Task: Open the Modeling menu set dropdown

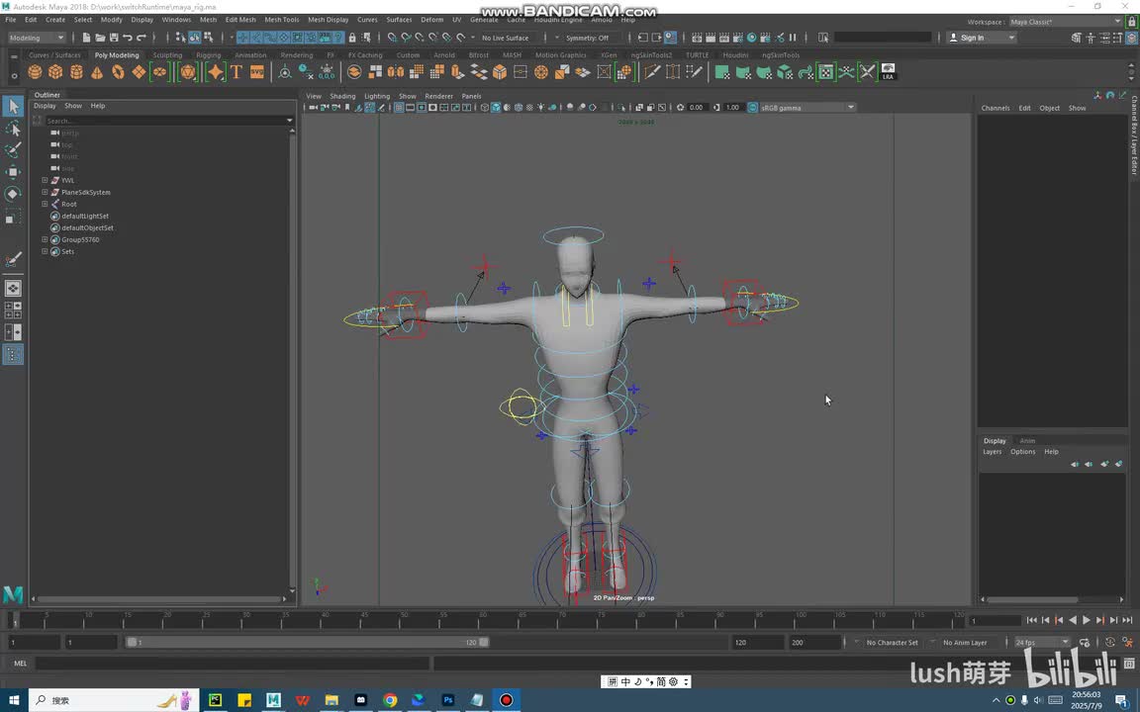Action: coord(36,38)
